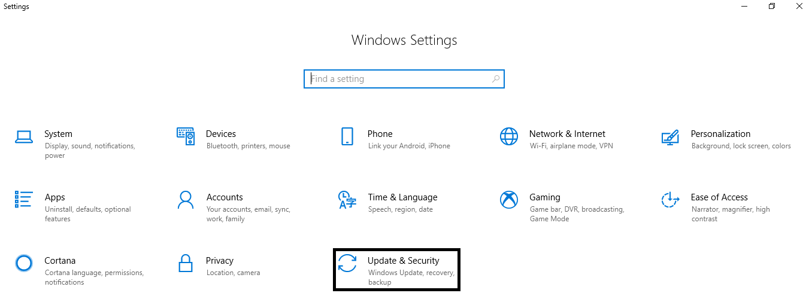Viewport: 809px width, 296px height.
Task: Open the System laptop icon
Action: coord(23,137)
